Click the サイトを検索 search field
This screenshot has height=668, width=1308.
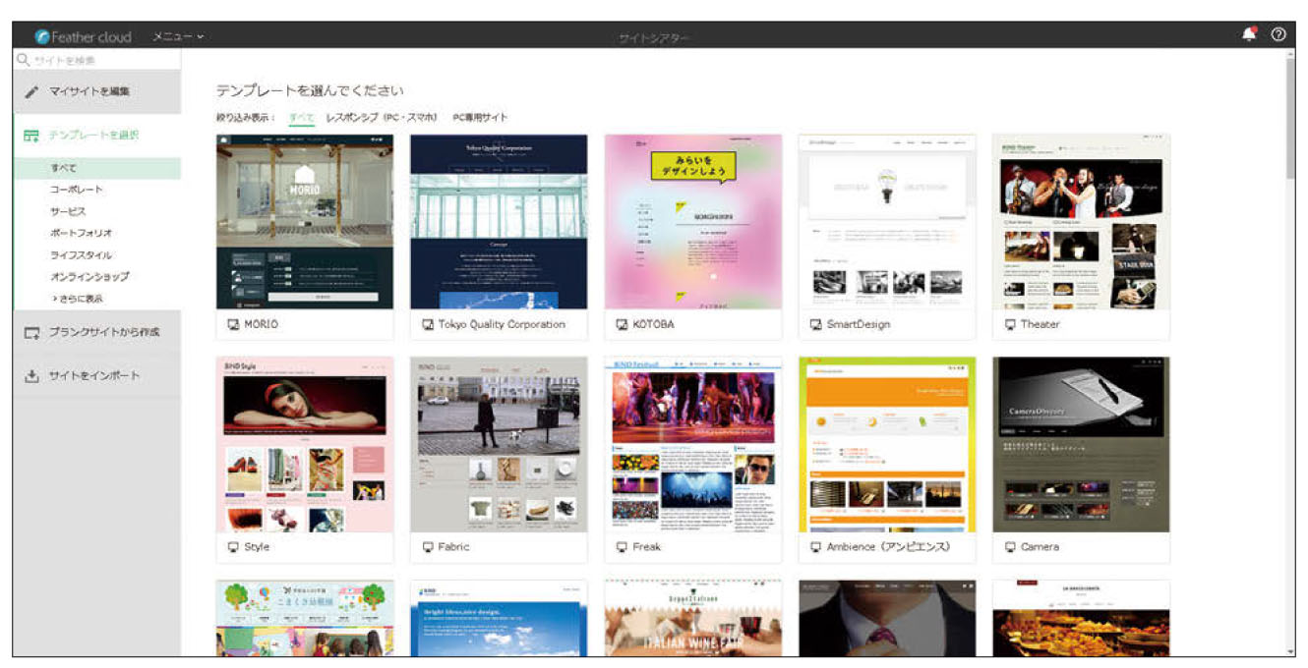[96, 60]
